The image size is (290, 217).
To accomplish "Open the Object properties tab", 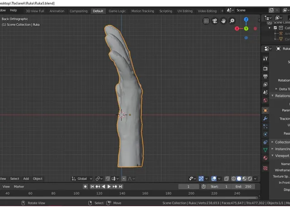I will click(x=265, y=110).
